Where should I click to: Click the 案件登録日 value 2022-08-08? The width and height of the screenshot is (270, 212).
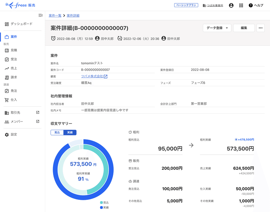click(x=200, y=70)
